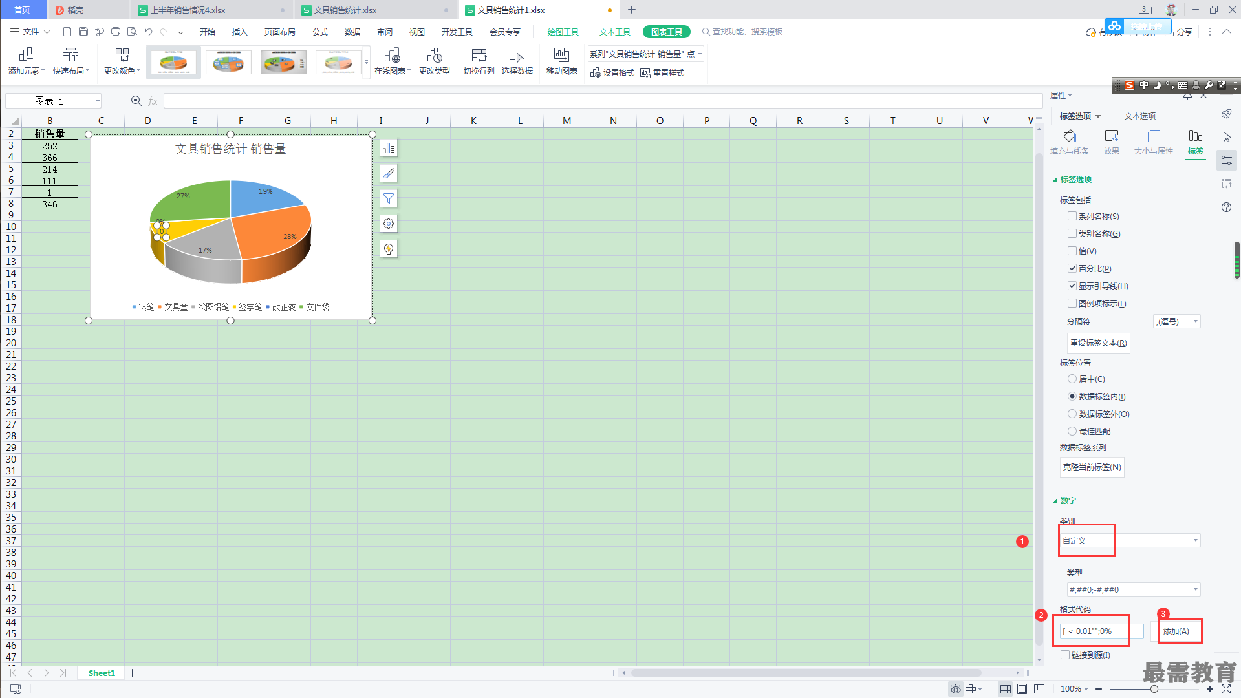Open chart settings gear button beside chart
The height and width of the screenshot is (698, 1241).
(x=389, y=224)
